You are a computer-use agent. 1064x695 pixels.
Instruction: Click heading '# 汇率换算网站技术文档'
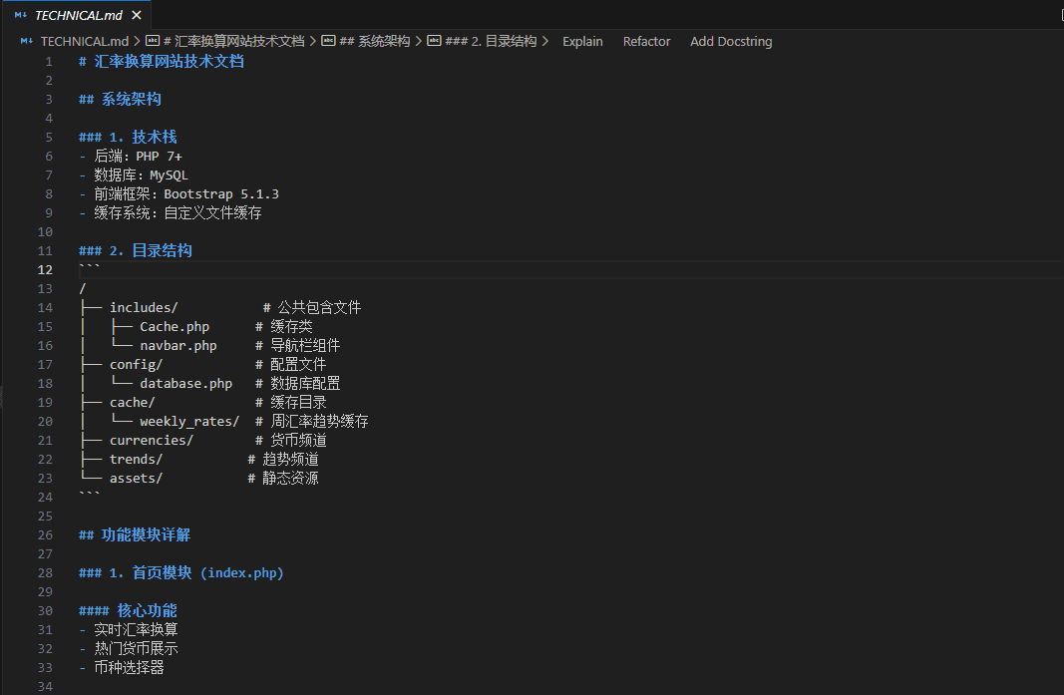click(x=162, y=62)
